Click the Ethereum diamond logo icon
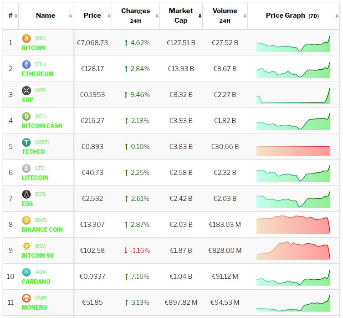Image resolution: width=343 pixels, height=318 pixels. point(26,65)
